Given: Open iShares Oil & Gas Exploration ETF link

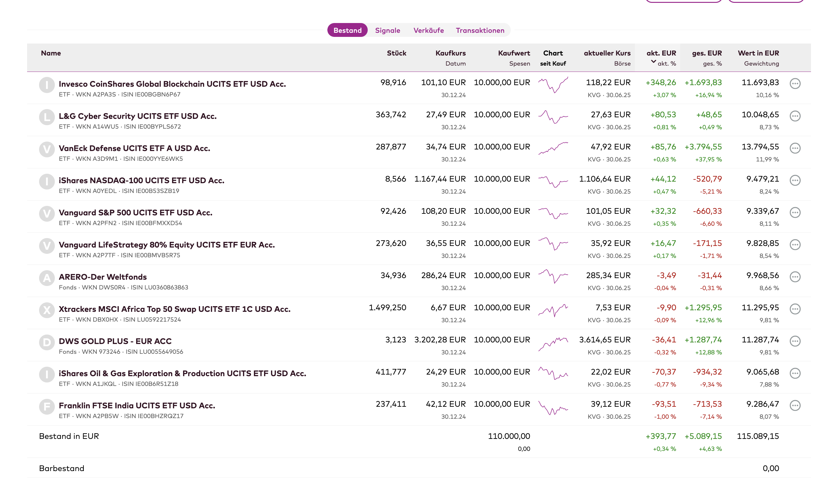Looking at the screenshot, I should tap(182, 373).
